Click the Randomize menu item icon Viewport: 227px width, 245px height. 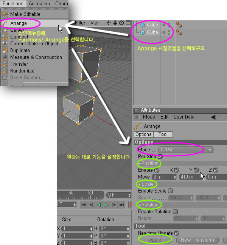click(5, 71)
